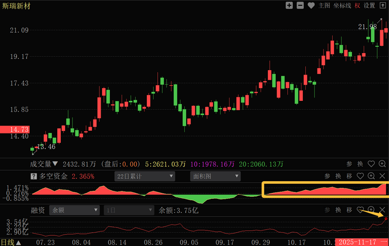Select the 主图 menu item
The image size is (389, 246).
(324, 5)
